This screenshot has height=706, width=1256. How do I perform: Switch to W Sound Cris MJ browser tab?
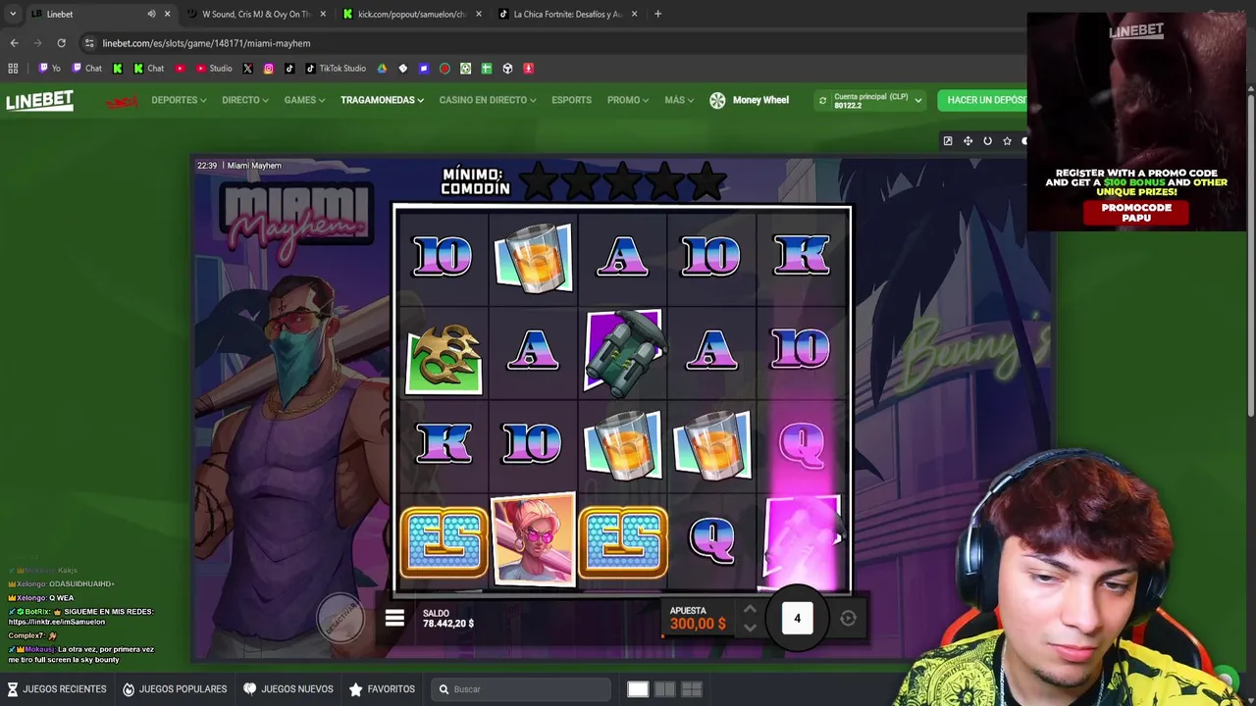(x=255, y=14)
